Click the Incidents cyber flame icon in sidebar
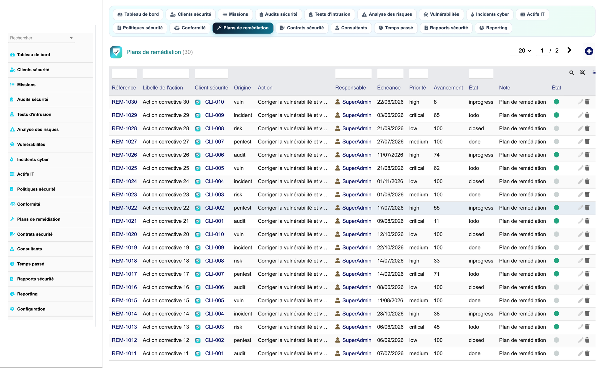 click(12, 160)
